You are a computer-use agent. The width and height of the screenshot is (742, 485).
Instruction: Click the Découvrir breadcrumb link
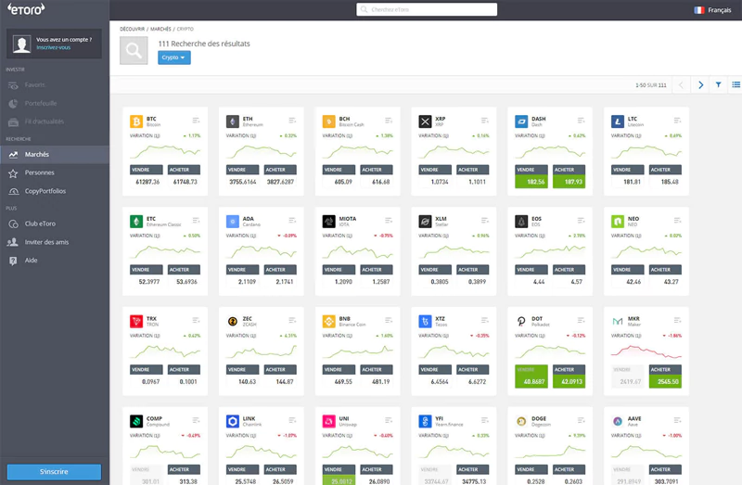[132, 29]
